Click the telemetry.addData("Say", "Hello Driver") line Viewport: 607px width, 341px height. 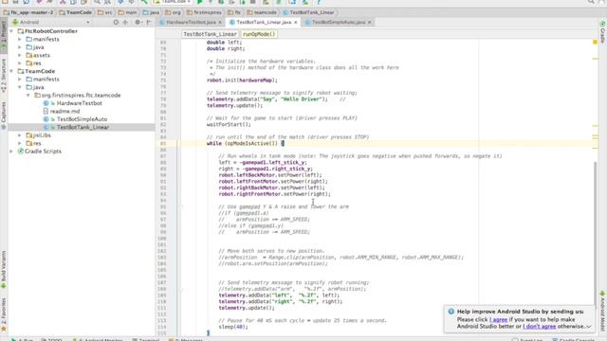point(267,99)
